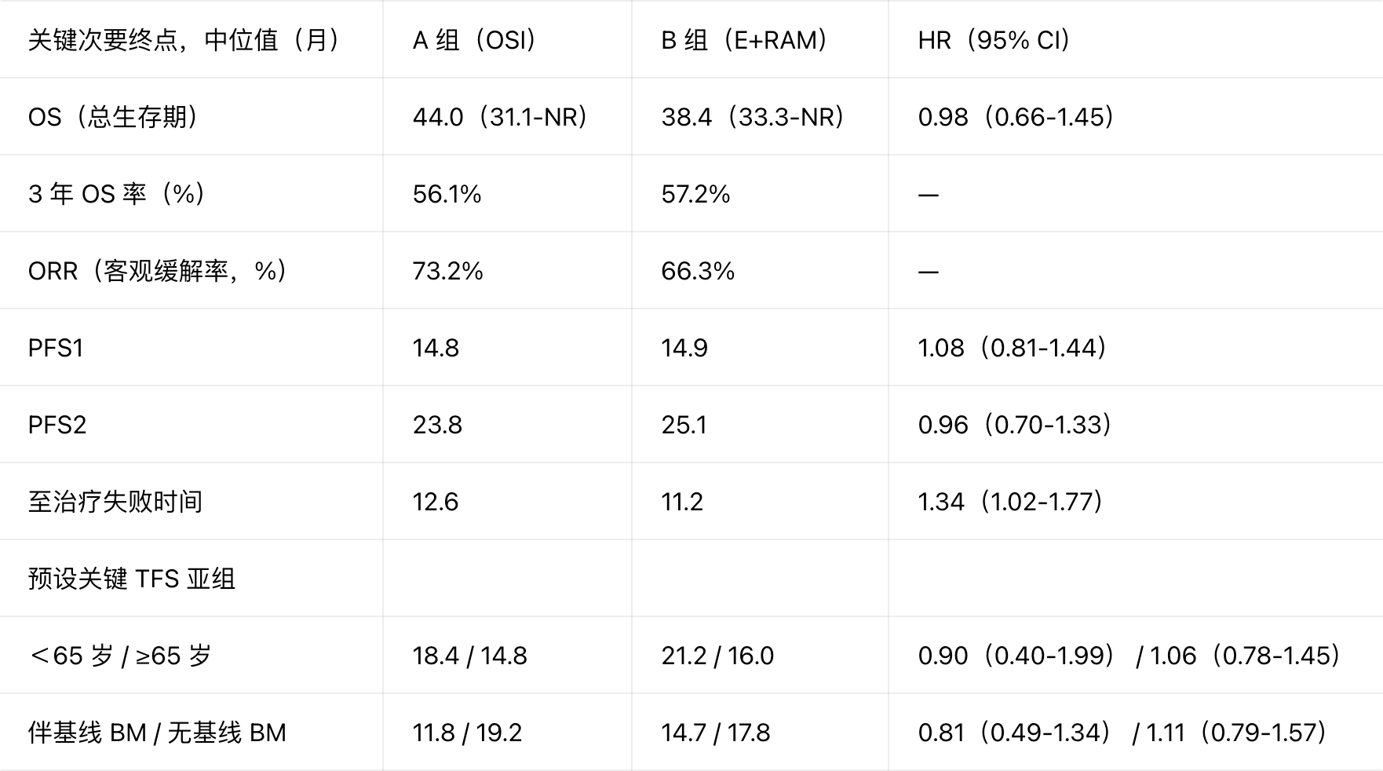Select the PFS2 row label

pyautogui.click(x=57, y=425)
